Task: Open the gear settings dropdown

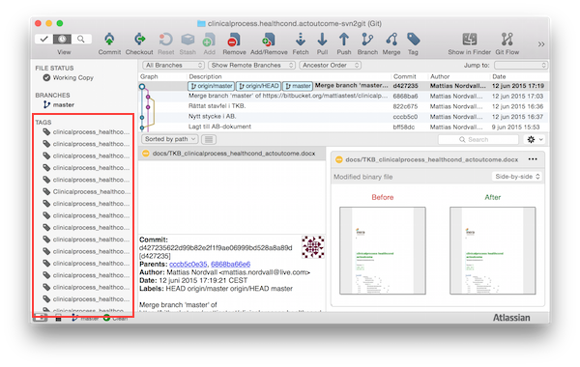Action: point(535,139)
